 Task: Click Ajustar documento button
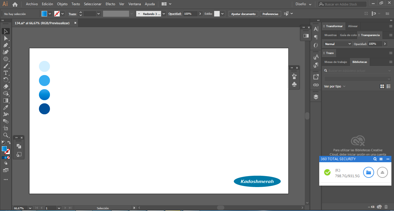pyautogui.click(x=243, y=14)
